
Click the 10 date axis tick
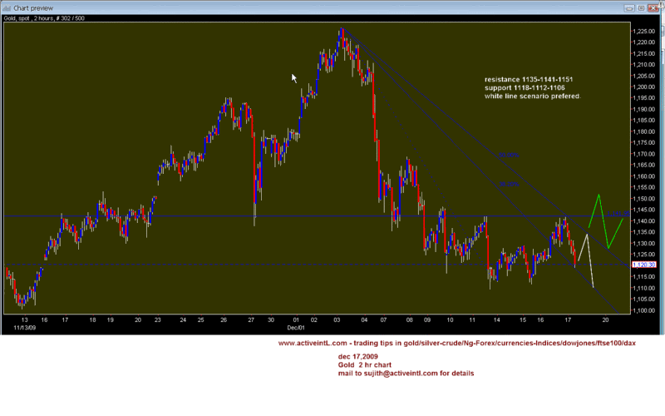450,320
